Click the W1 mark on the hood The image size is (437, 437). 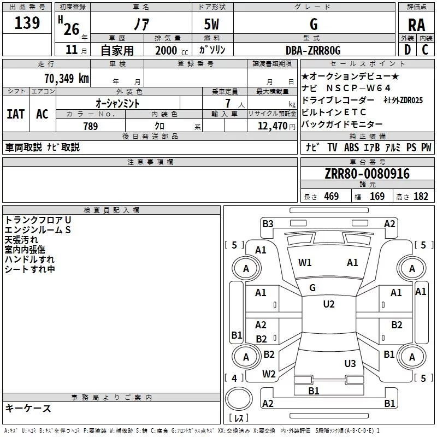(305, 263)
